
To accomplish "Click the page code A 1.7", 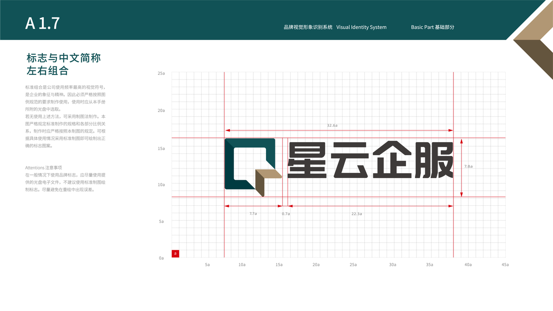I will coord(42,23).
